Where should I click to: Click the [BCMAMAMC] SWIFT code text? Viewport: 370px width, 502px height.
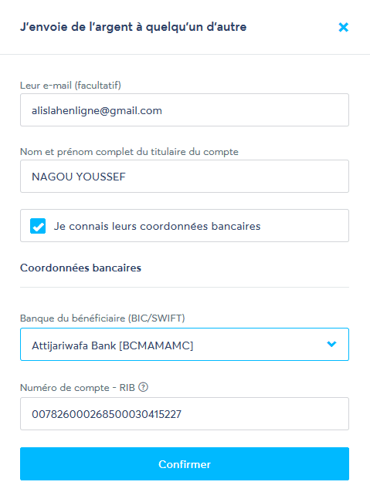click(156, 345)
